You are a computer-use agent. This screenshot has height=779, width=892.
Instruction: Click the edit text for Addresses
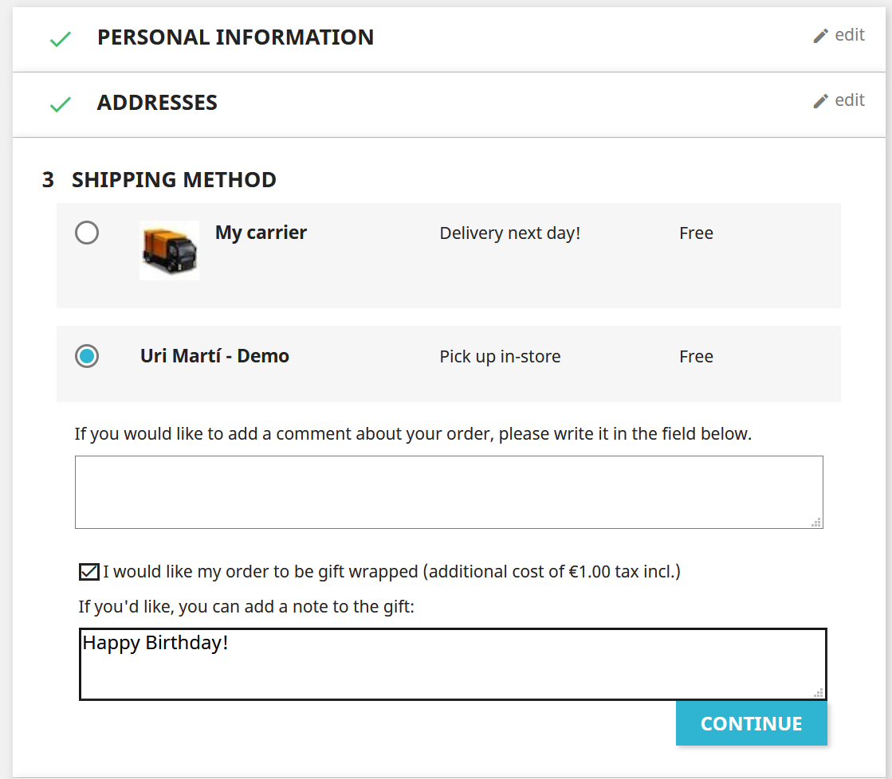pos(850,100)
